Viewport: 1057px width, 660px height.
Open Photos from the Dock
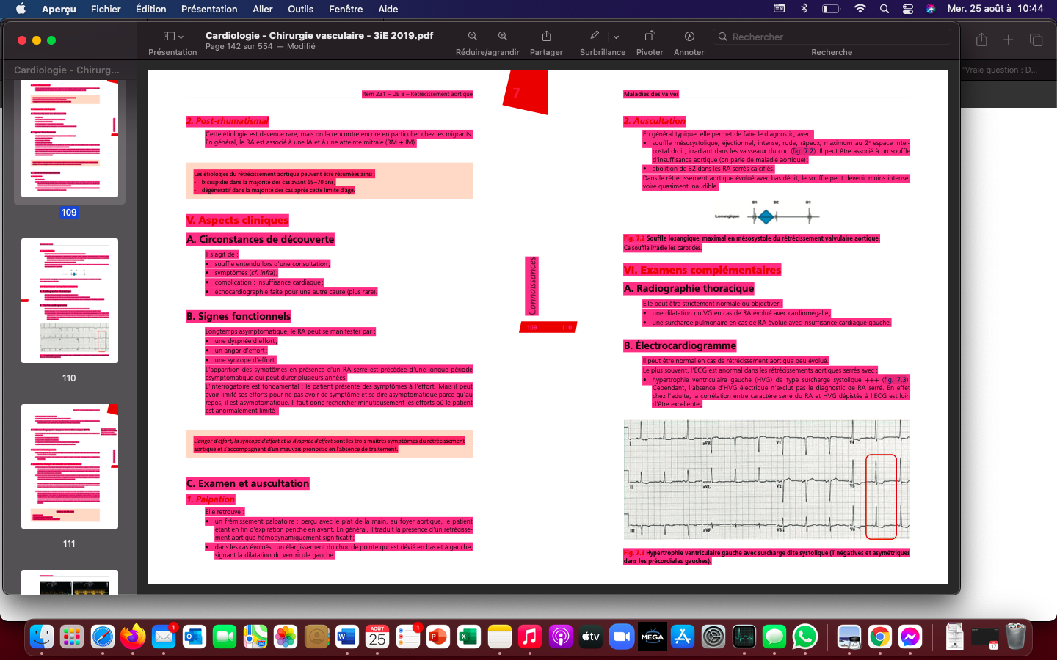(x=286, y=637)
